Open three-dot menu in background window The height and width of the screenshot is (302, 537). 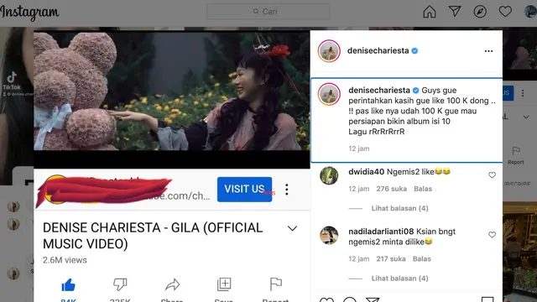tap(523, 93)
